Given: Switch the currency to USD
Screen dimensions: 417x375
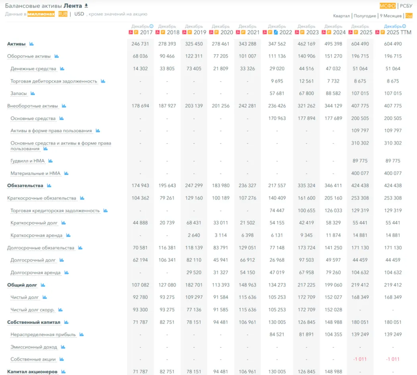Looking at the screenshot, I should pos(79,14).
